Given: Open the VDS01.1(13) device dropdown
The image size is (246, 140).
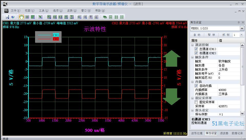Looking at the screenshot, I should [242, 28].
